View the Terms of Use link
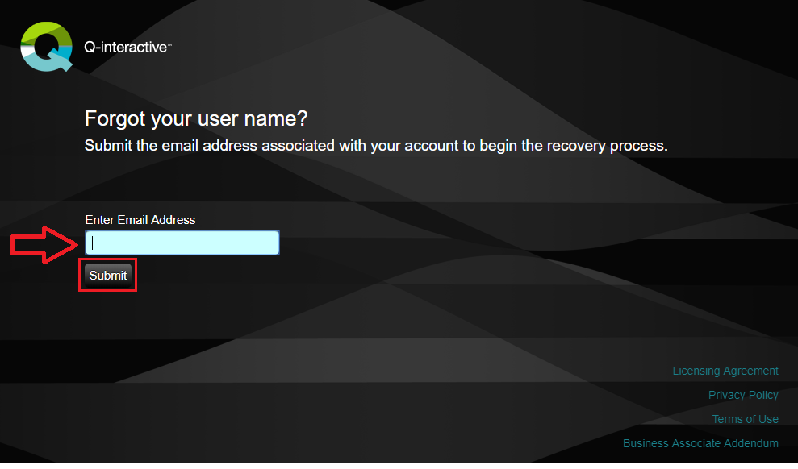 pyautogui.click(x=745, y=419)
